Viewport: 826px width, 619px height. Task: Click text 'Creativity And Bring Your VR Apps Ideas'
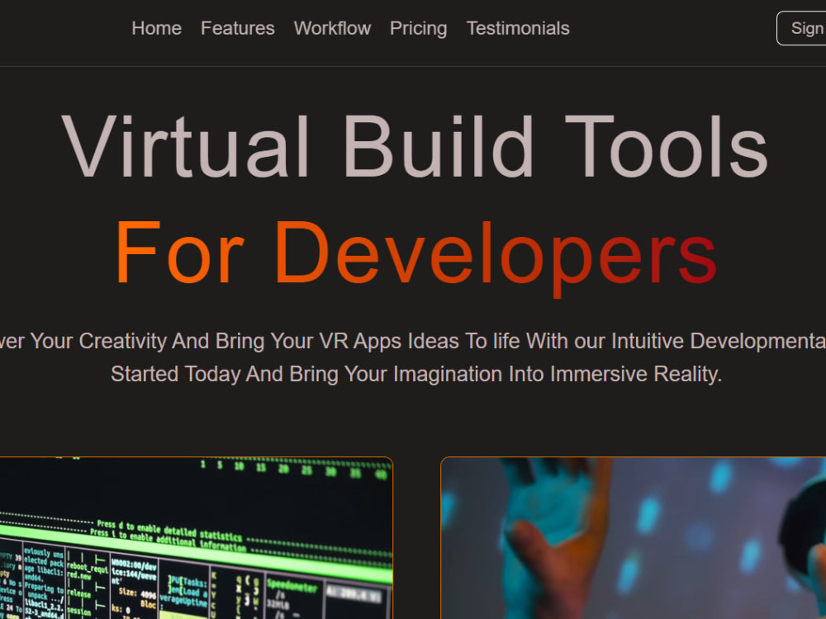pyautogui.click(x=268, y=341)
